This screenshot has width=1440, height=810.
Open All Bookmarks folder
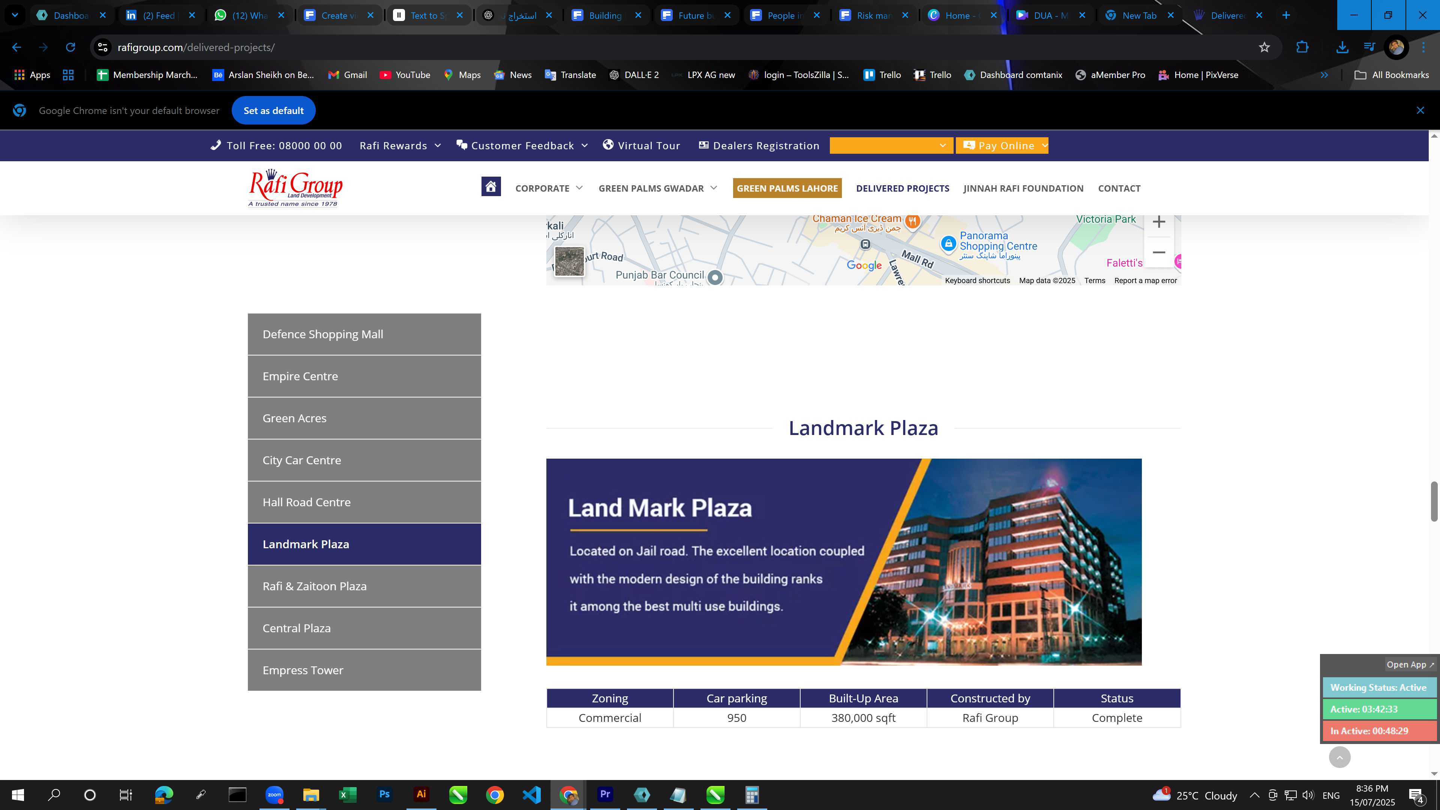point(1392,75)
